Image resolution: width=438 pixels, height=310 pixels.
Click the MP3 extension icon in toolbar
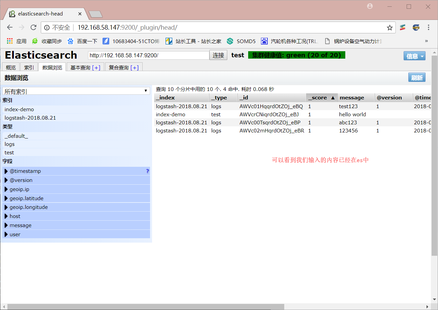pos(416,28)
